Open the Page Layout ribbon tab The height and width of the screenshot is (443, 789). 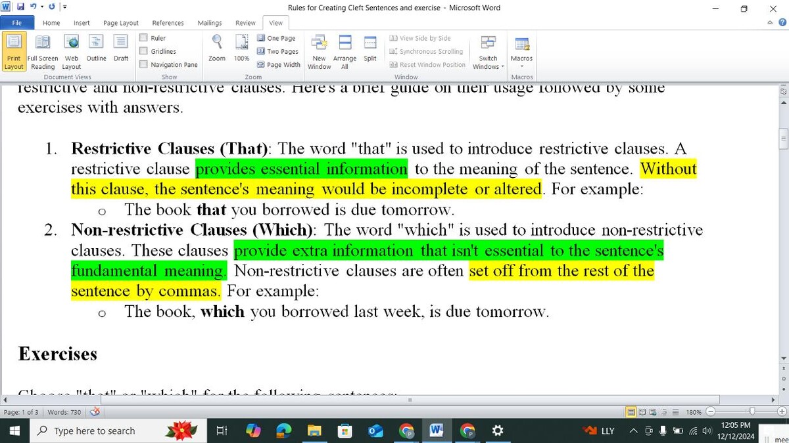click(x=120, y=23)
